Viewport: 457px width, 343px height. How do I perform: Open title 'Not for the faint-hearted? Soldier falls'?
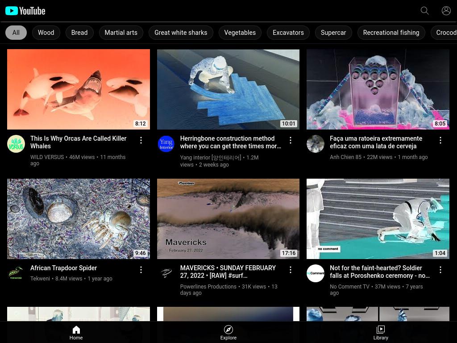[x=380, y=272]
